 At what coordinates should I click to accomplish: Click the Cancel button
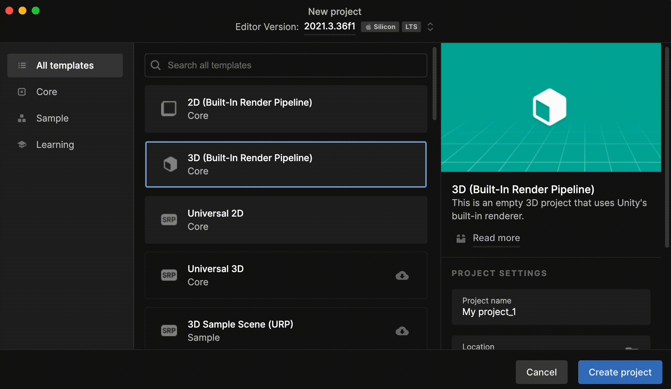[542, 372]
